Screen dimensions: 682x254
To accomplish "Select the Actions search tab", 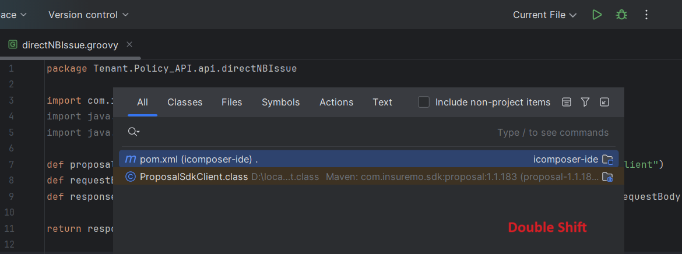I will click(x=336, y=102).
